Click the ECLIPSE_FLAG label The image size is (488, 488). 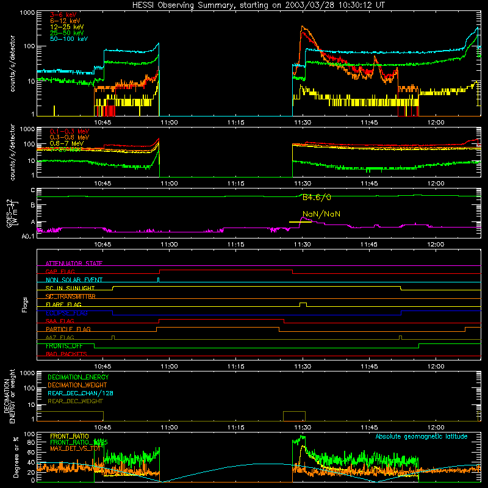66,313
